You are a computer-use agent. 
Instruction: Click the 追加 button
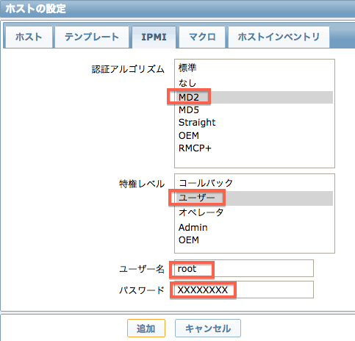(x=146, y=329)
